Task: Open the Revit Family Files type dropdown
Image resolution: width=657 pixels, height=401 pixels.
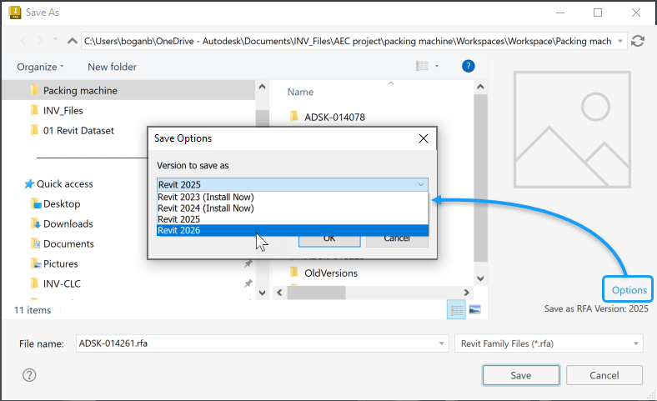Action: pyautogui.click(x=549, y=343)
